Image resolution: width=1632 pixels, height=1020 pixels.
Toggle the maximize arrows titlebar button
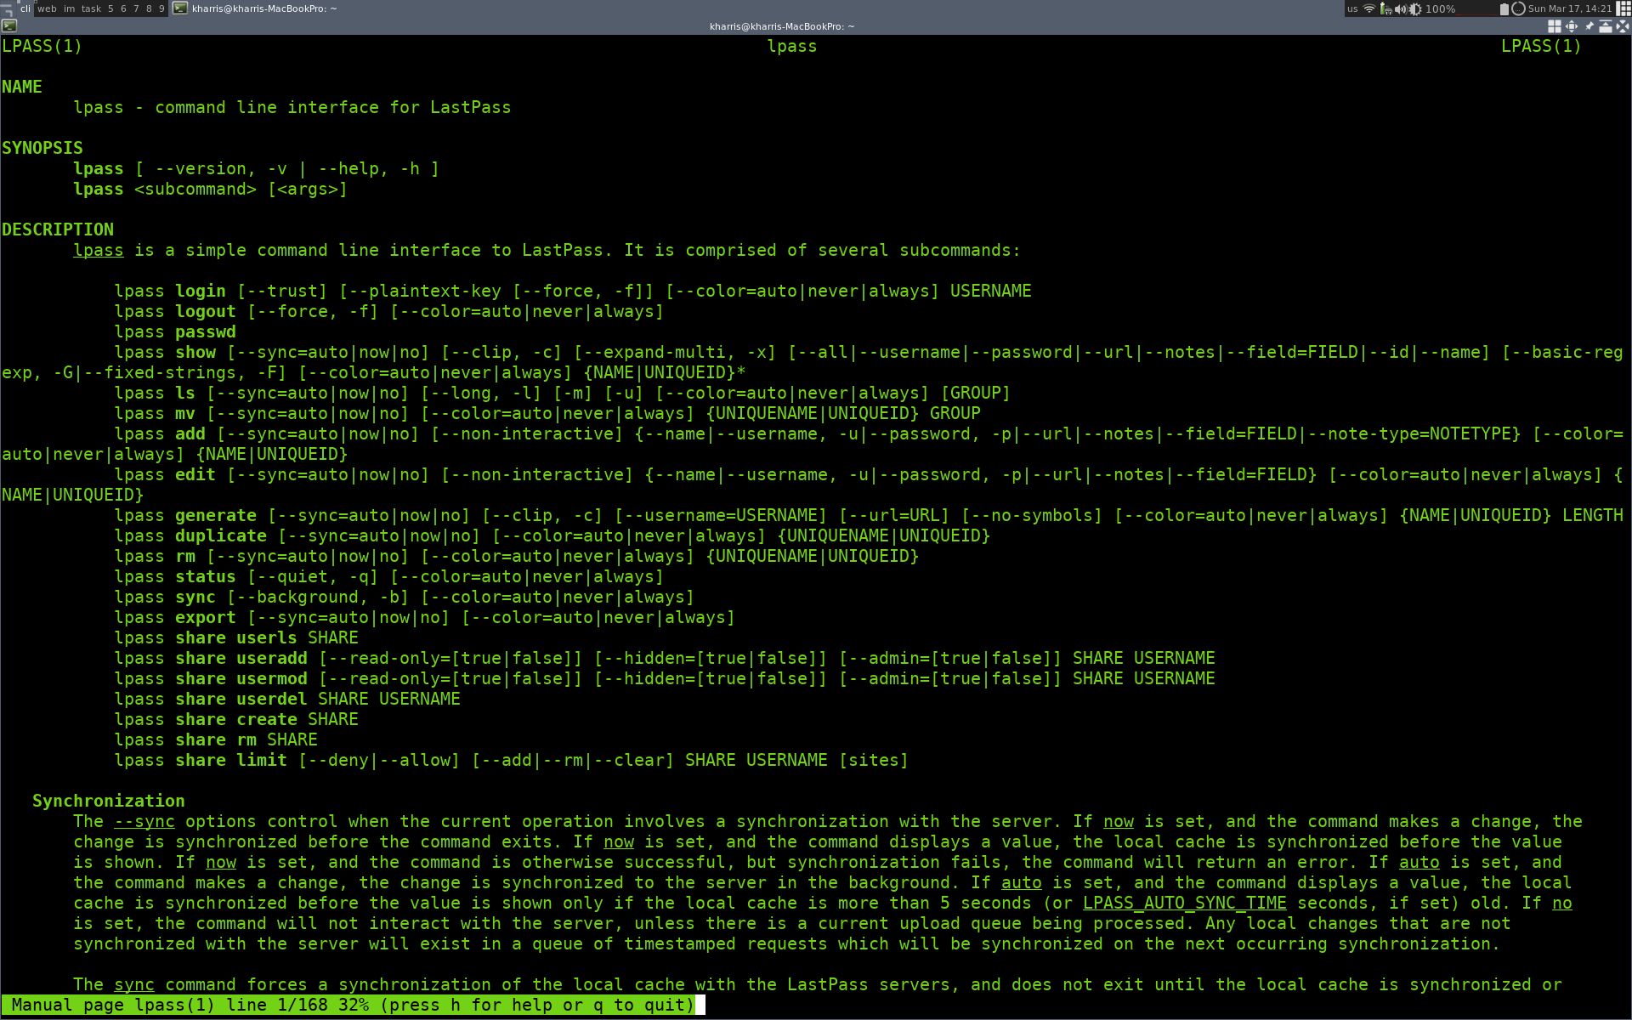click(x=1623, y=26)
